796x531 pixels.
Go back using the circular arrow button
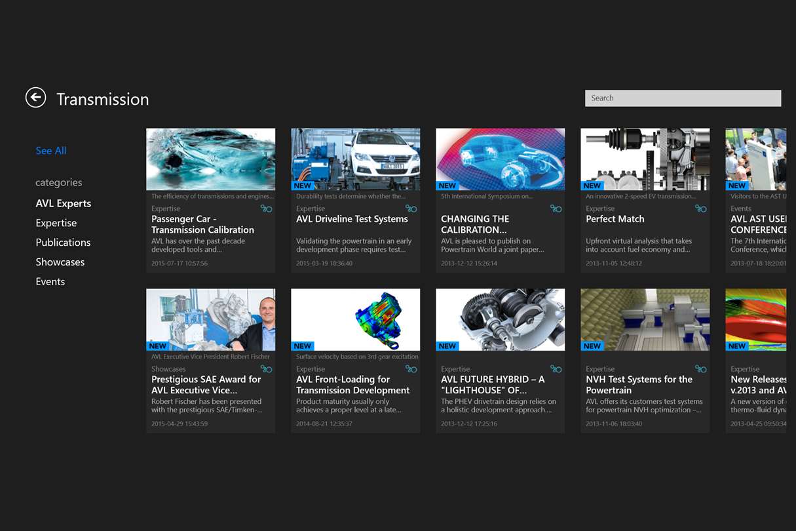[x=35, y=98]
